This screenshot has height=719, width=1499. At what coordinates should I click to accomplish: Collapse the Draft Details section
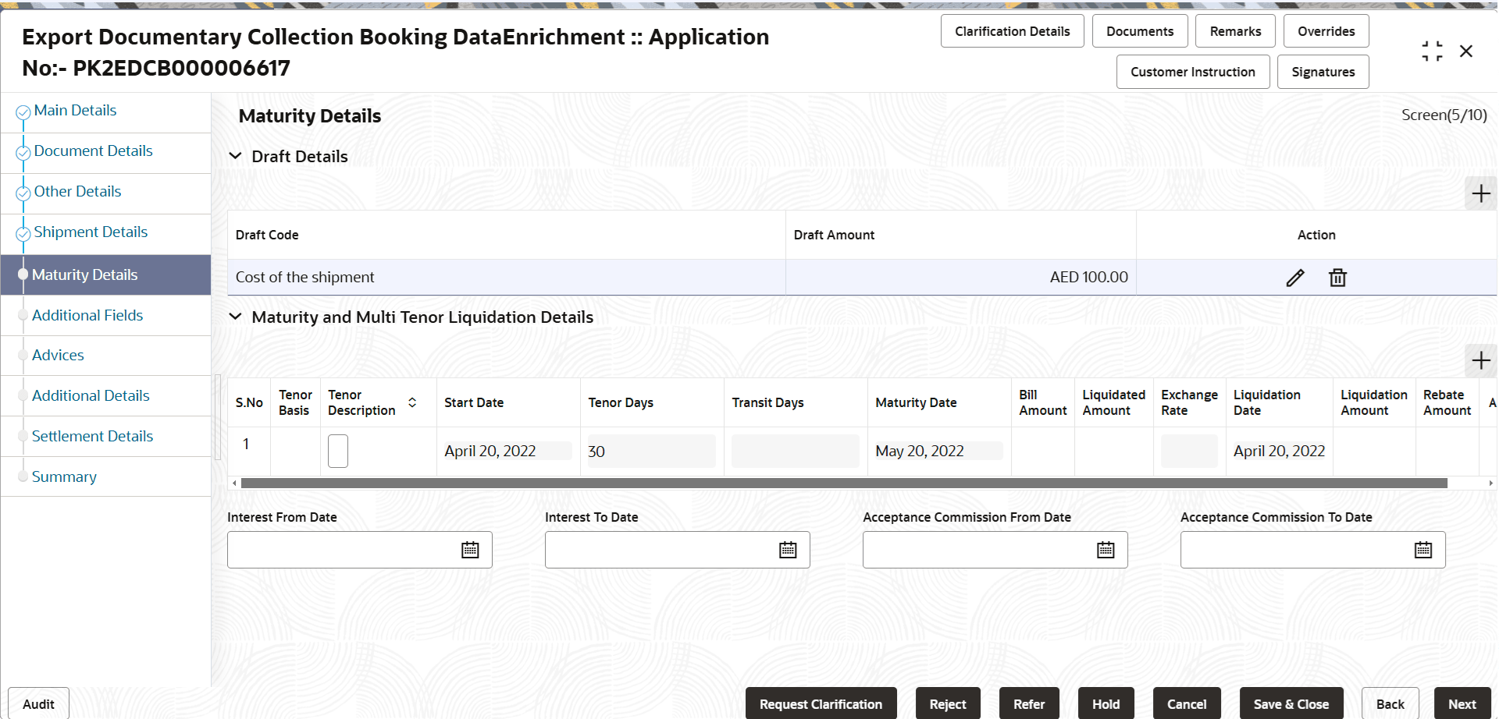tap(235, 156)
